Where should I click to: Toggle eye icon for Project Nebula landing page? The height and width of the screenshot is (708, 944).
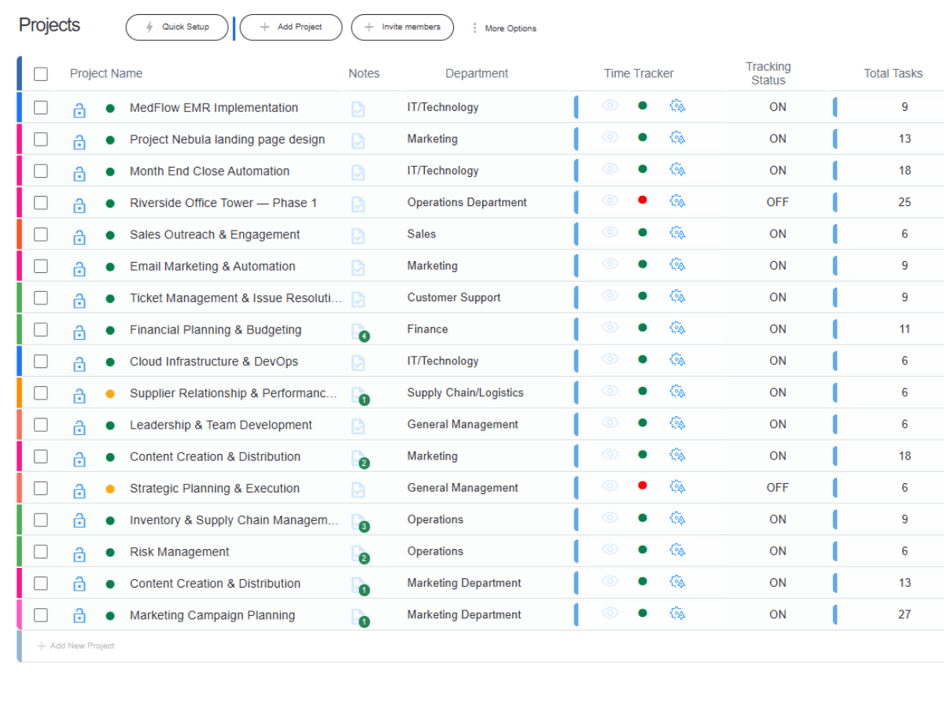pyautogui.click(x=610, y=137)
